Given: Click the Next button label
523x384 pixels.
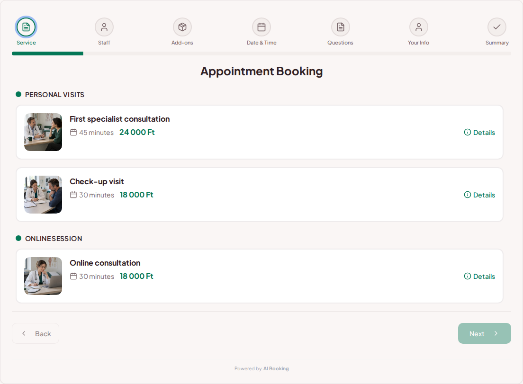Looking at the screenshot, I should click(477, 334).
